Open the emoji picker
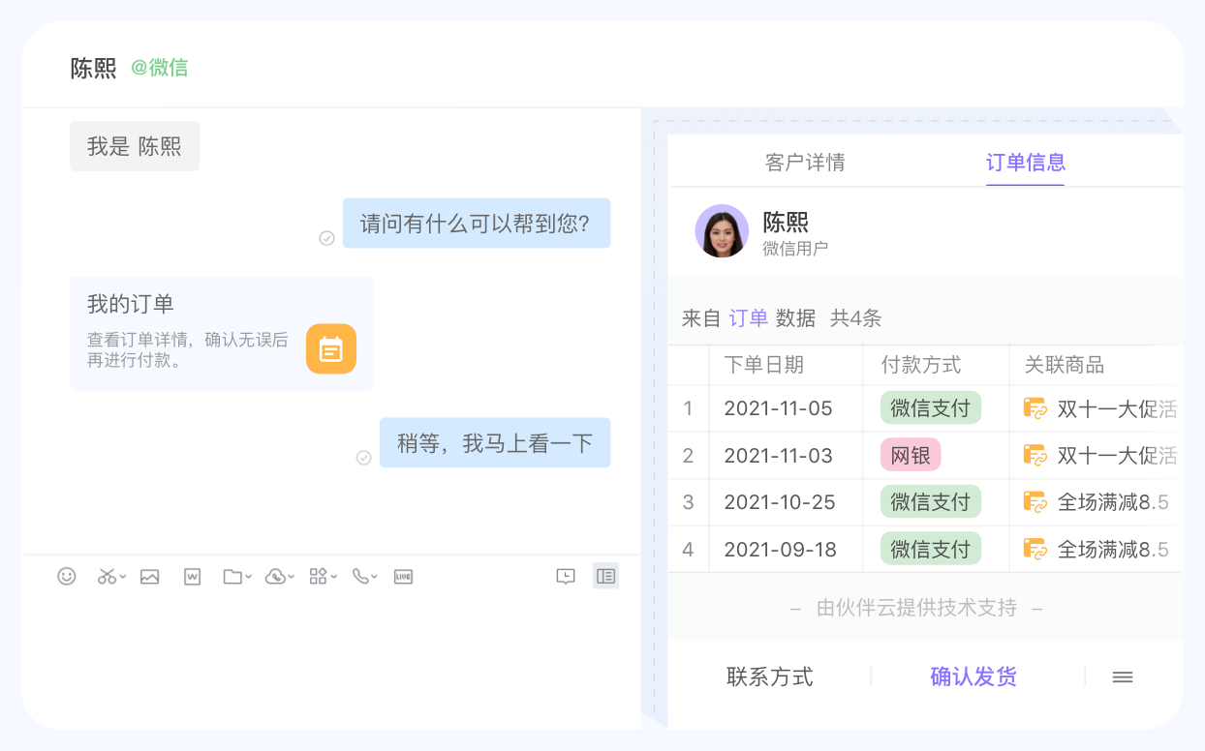 (67, 577)
